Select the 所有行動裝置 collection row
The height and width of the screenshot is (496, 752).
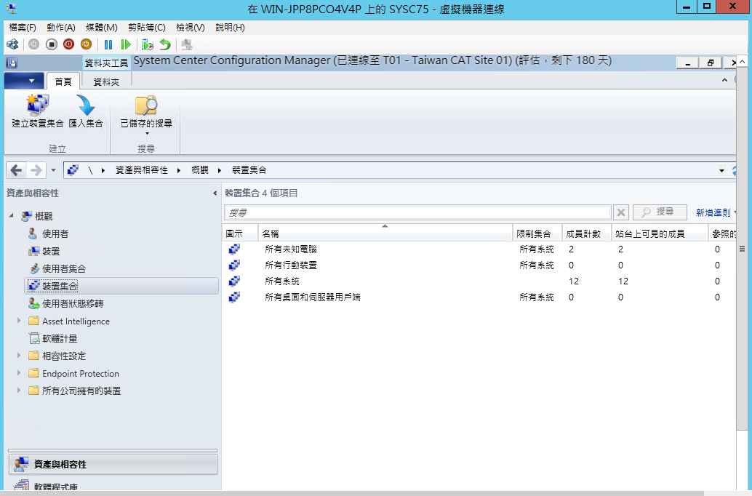point(479,265)
